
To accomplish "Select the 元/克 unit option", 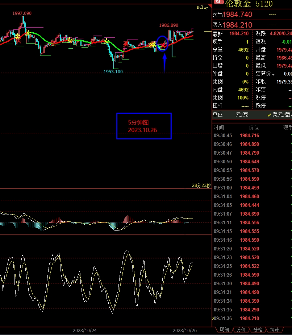I will [x=242, y=115].
